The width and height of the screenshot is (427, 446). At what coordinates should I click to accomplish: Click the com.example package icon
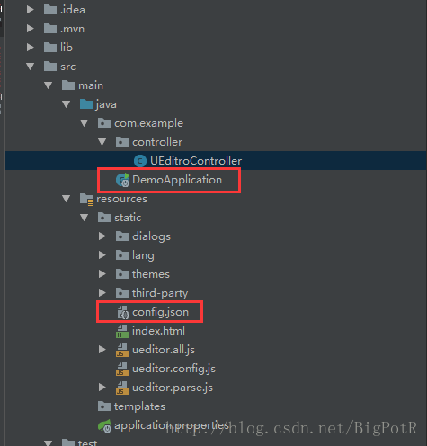pyautogui.click(x=104, y=123)
